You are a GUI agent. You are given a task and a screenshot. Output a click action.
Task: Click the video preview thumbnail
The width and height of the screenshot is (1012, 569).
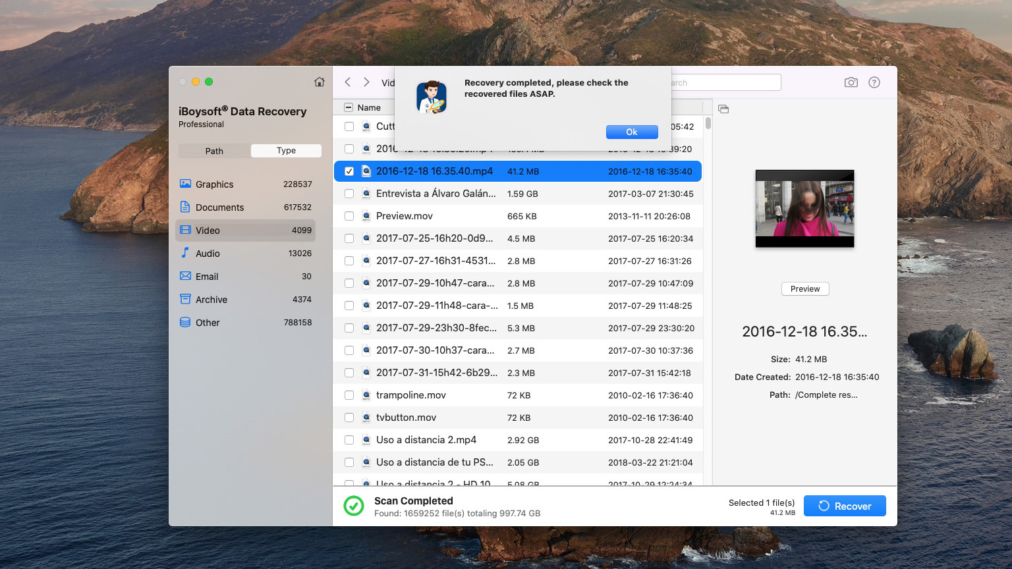(804, 209)
